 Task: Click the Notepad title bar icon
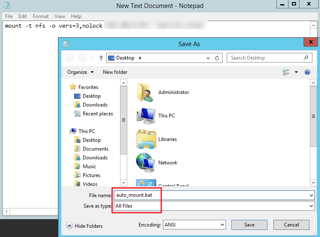[7, 5]
